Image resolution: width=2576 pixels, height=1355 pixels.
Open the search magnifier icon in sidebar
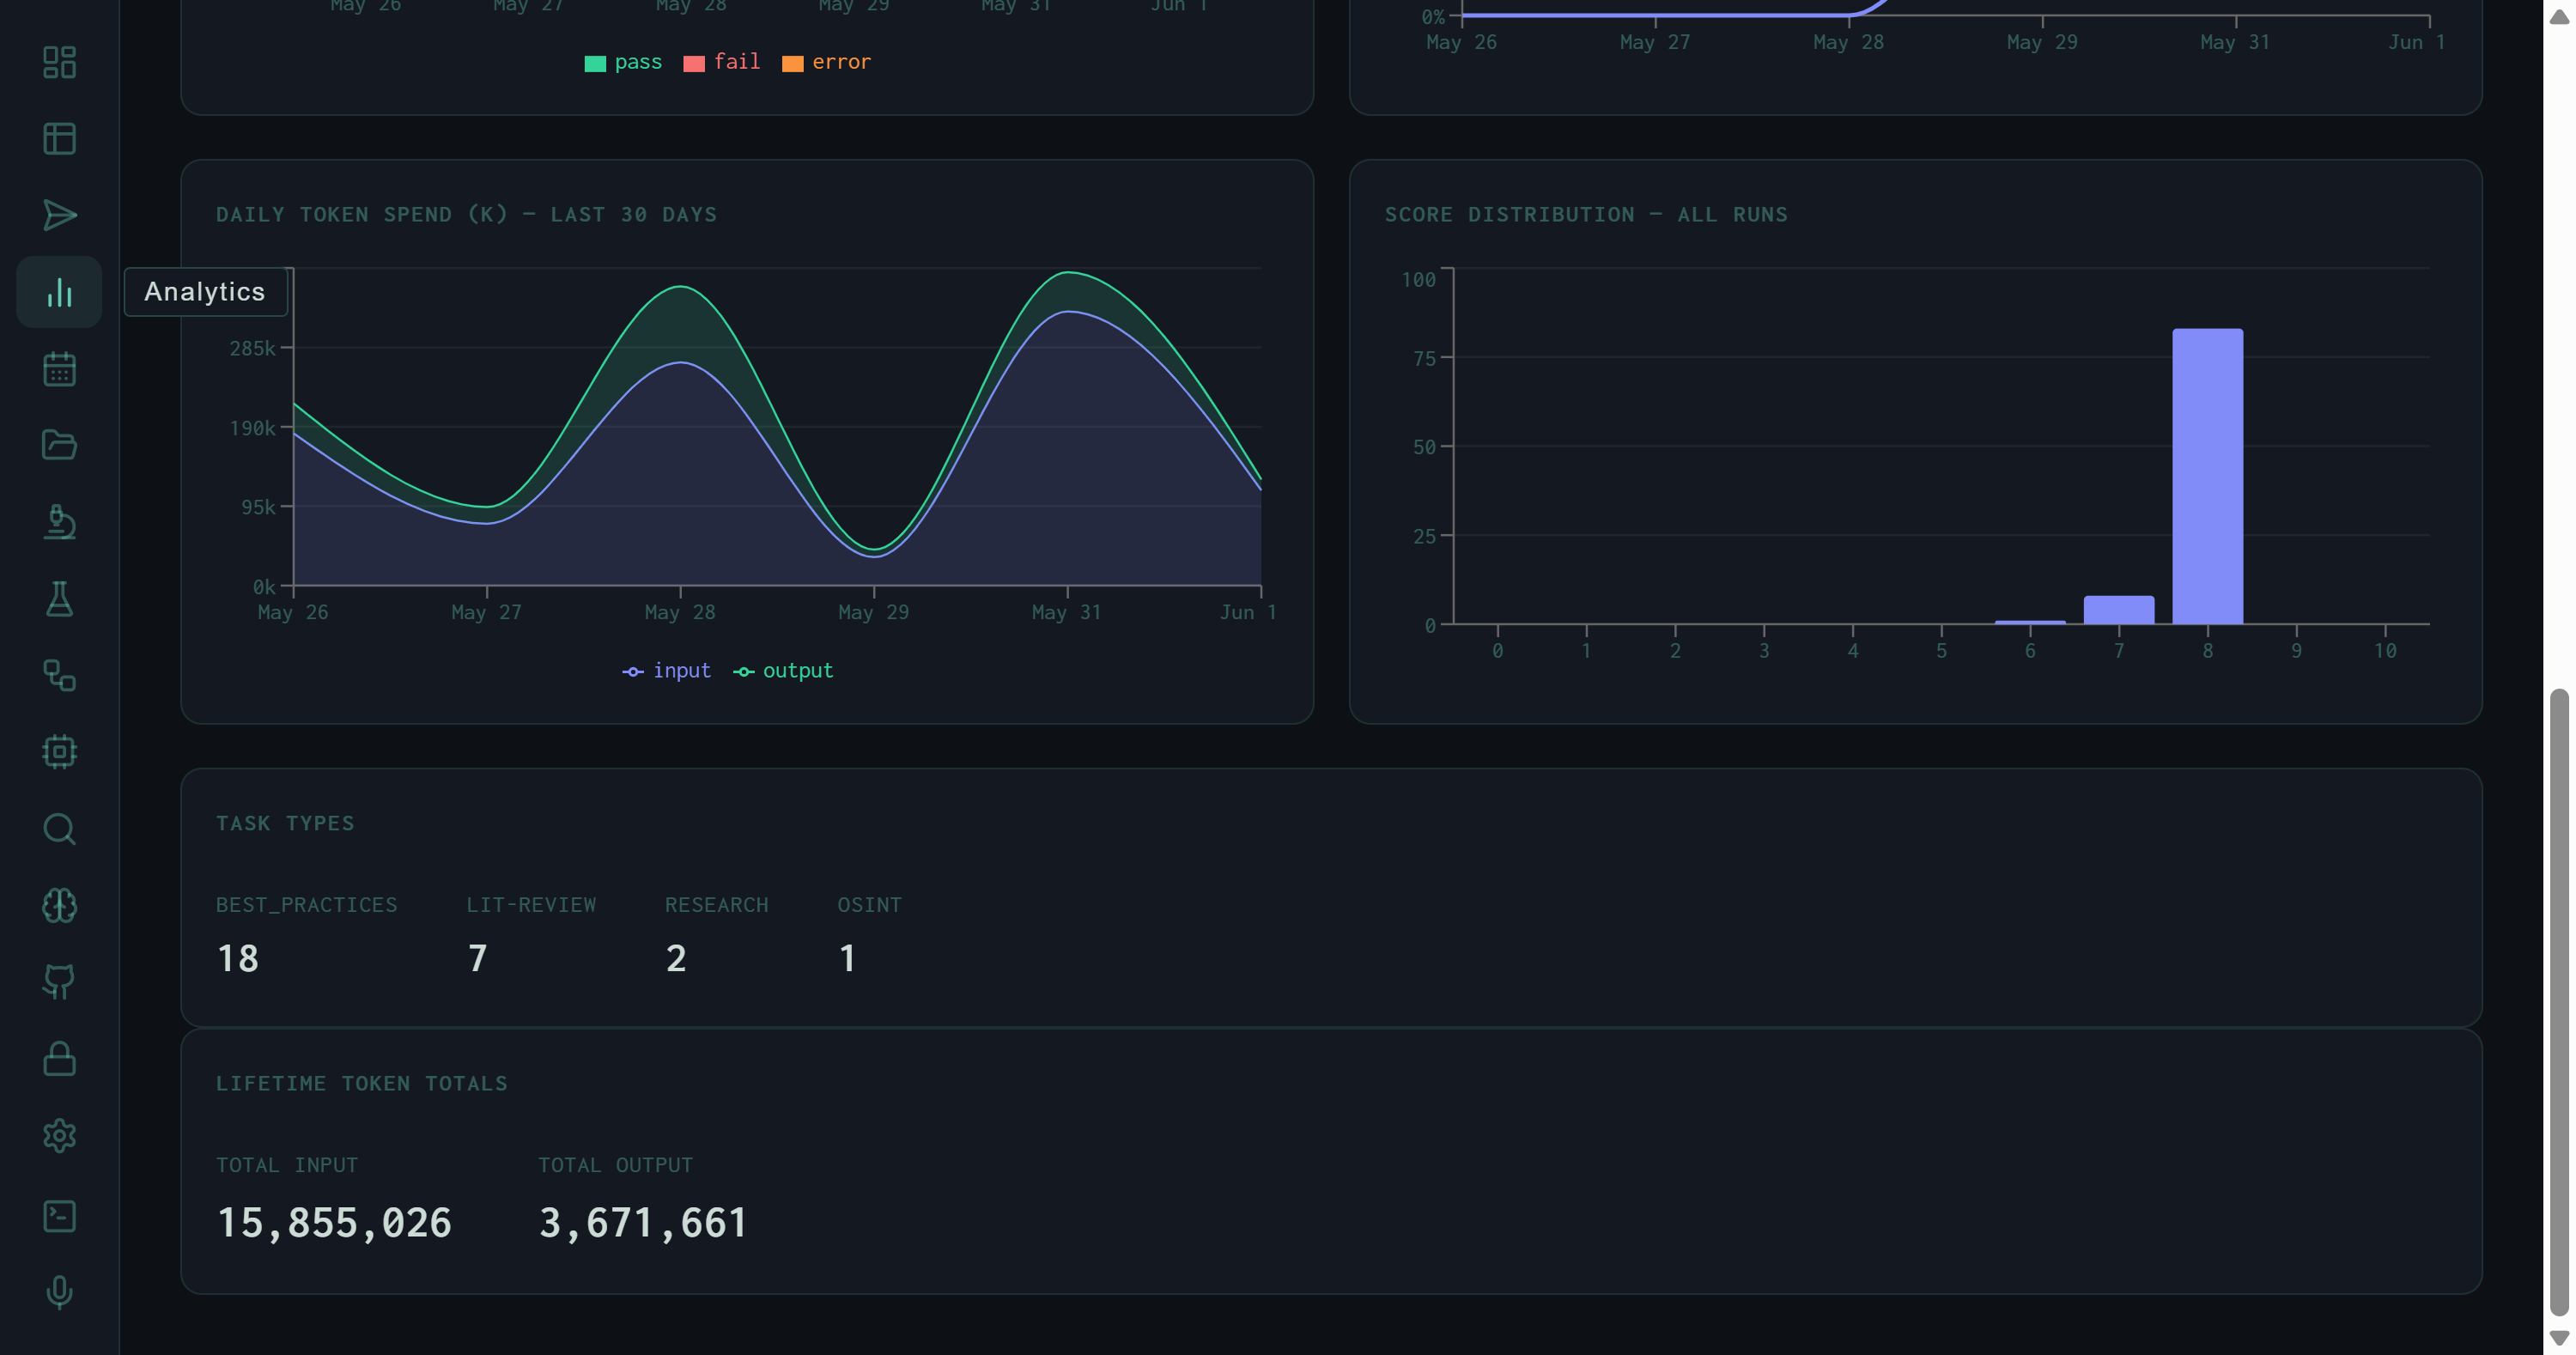[59, 829]
